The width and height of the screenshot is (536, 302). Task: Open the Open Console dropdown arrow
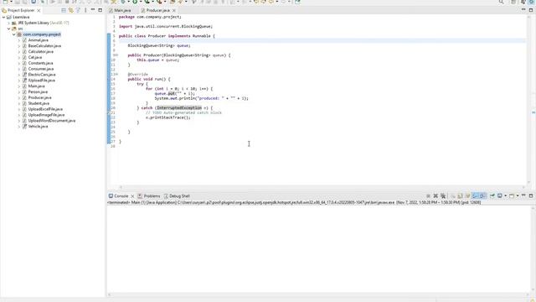tap(518, 195)
